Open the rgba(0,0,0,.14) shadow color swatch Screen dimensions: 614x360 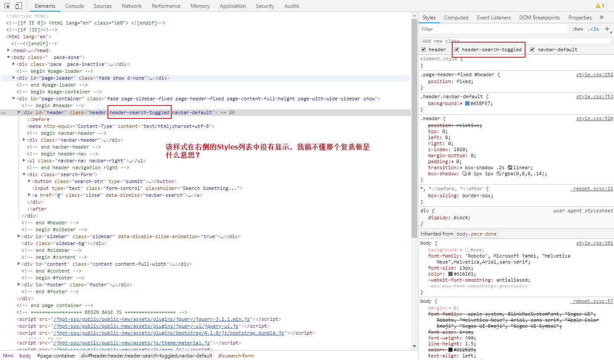click(x=499, y=174)
